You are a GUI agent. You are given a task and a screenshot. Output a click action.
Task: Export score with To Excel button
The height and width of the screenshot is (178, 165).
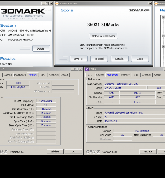[x=99, y=59]
